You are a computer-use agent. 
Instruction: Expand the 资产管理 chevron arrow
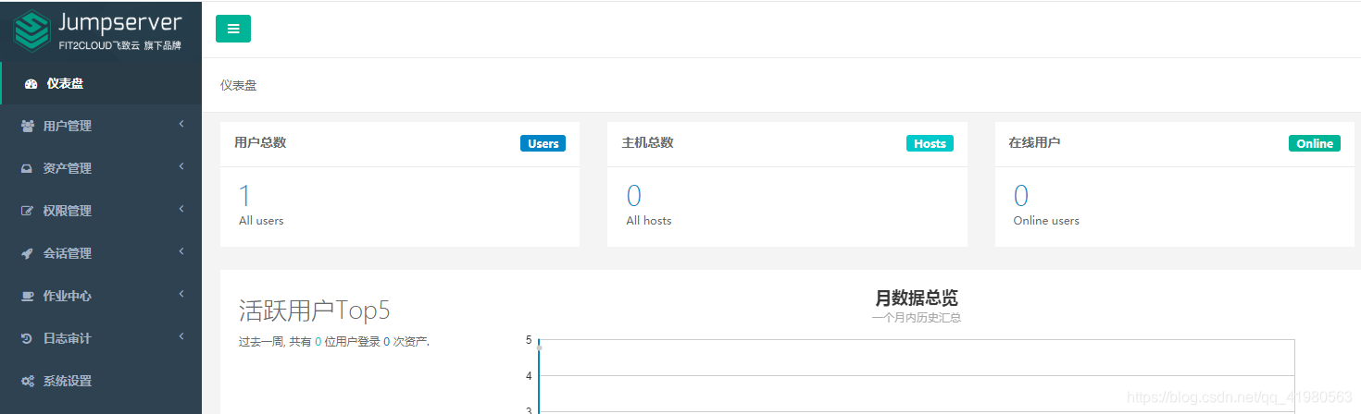pos(181,166)
